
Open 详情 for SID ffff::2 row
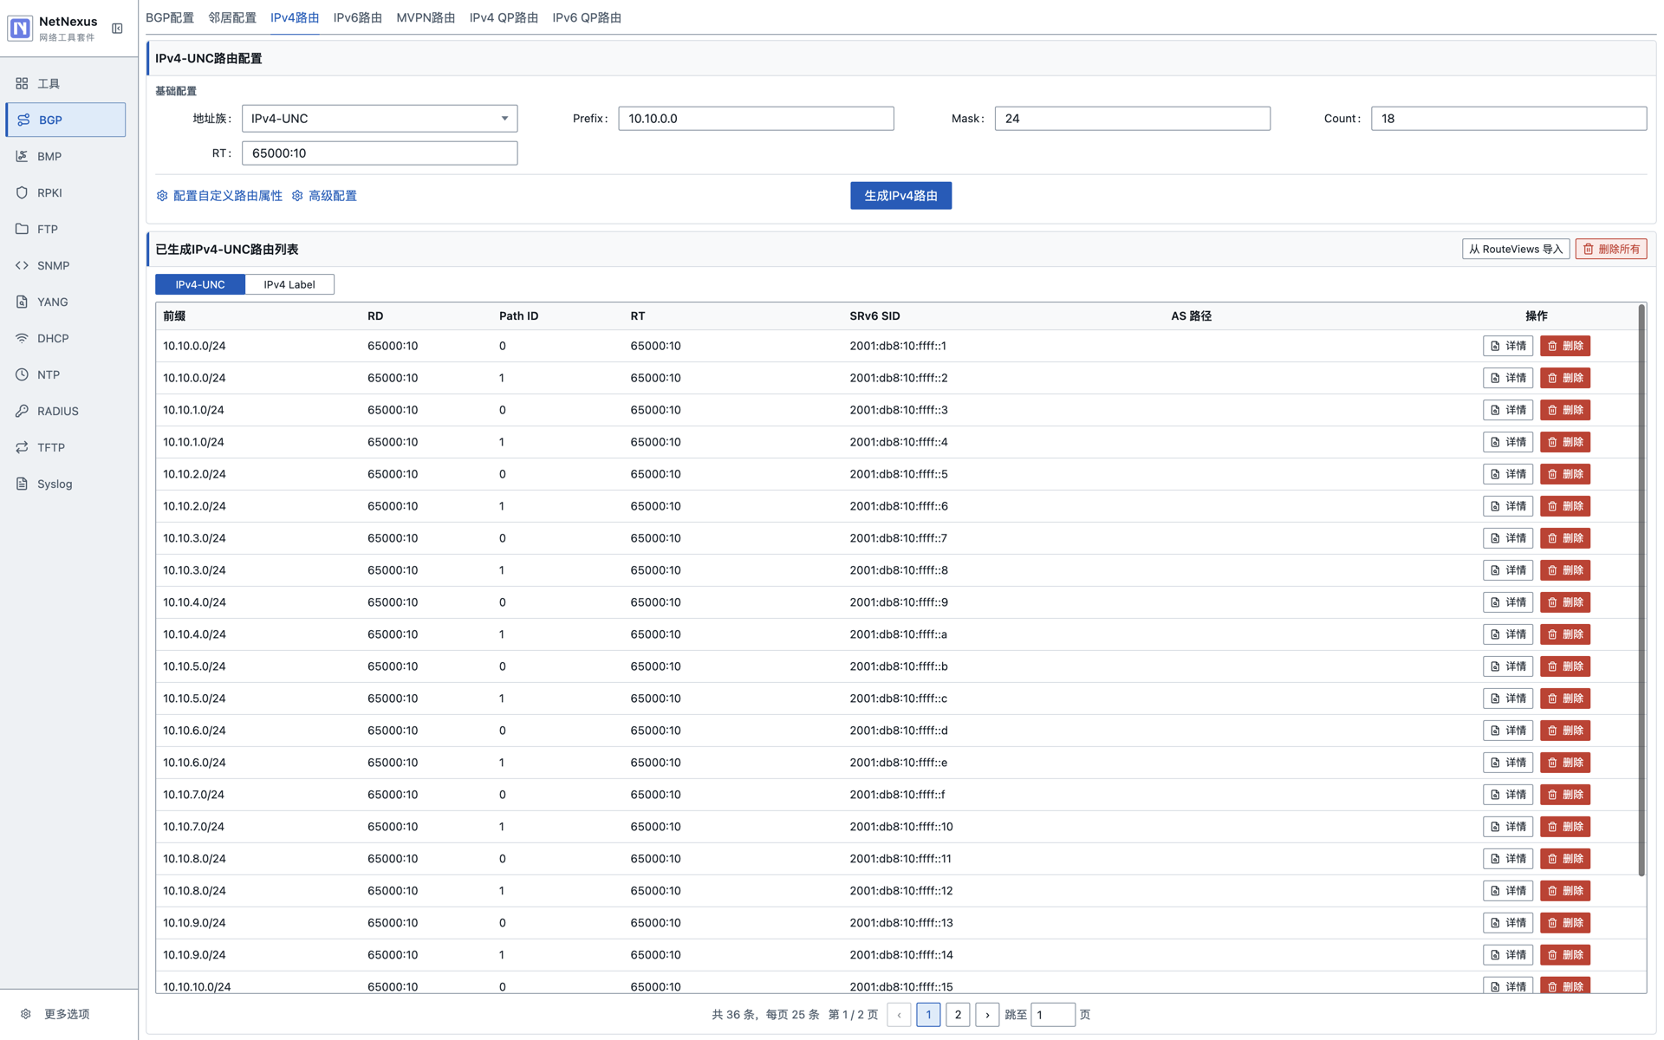[1508, 378]
